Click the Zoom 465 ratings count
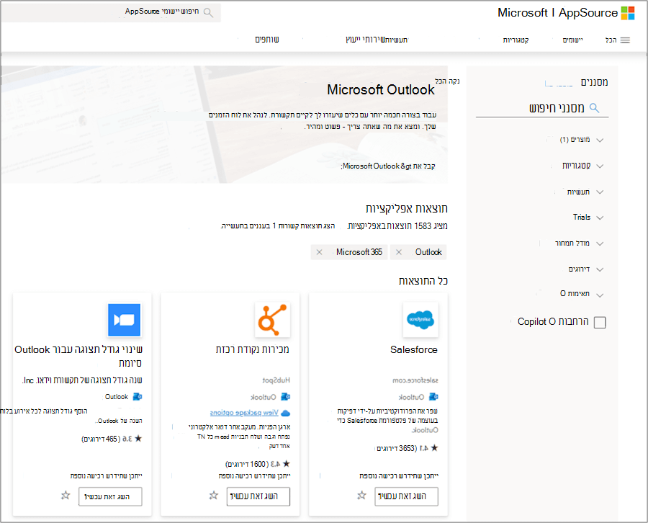This screenshot has height=523, width=648. (x=101, y=439)
